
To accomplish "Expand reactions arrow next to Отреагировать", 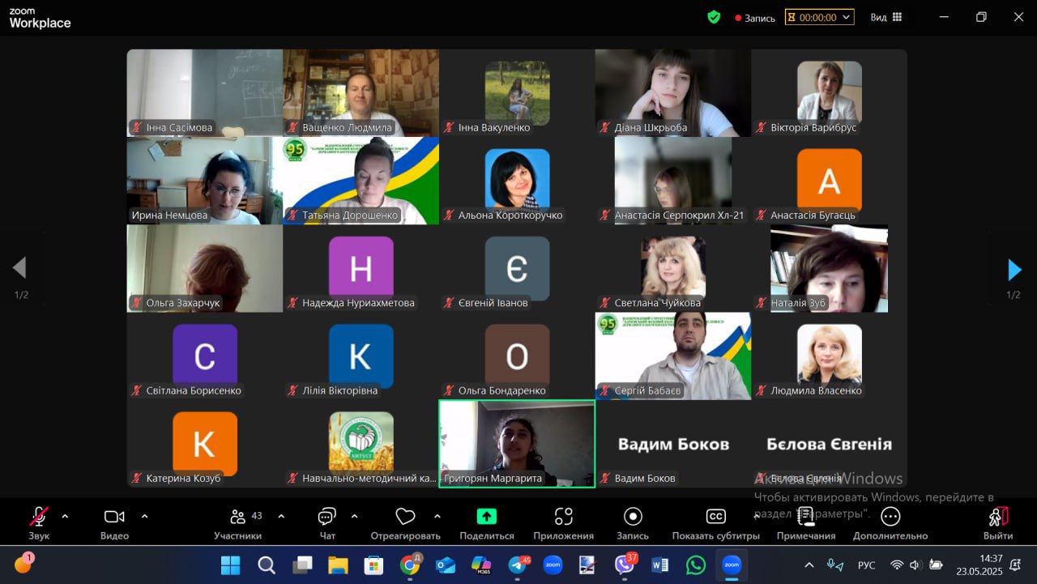I will pyautogui.click(x=437, y=516).
